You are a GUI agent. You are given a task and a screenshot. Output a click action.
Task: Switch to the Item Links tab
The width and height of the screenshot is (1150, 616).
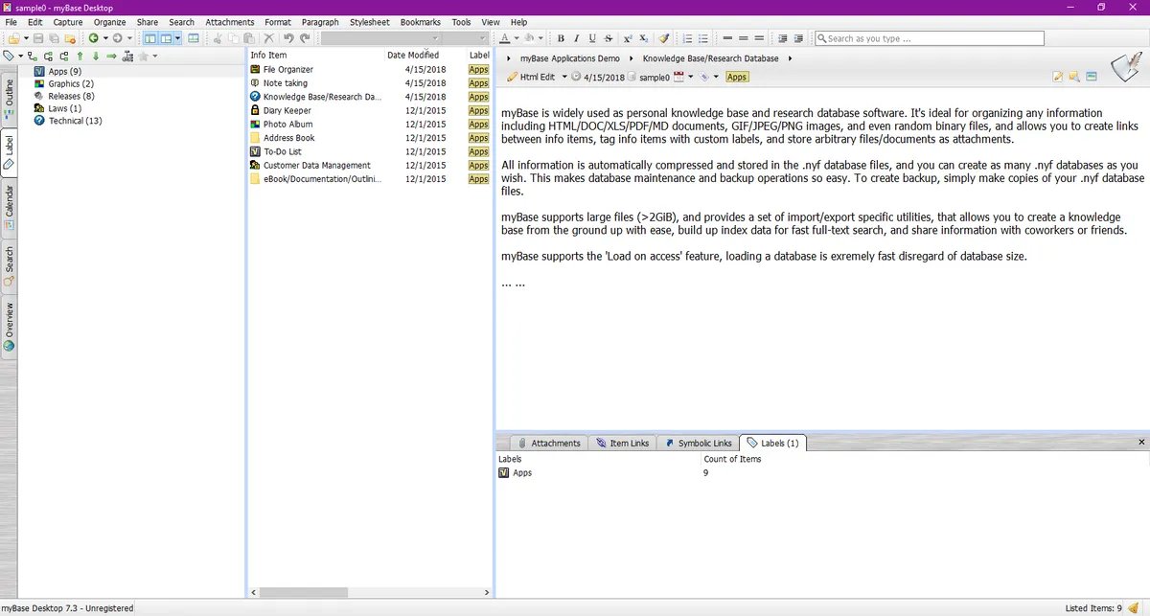tap(622, 443)
